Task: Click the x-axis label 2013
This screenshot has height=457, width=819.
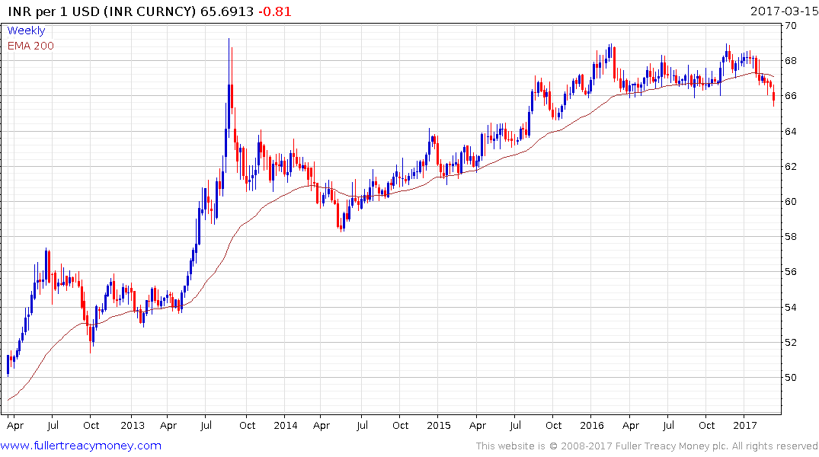Action: click(132, 425)
